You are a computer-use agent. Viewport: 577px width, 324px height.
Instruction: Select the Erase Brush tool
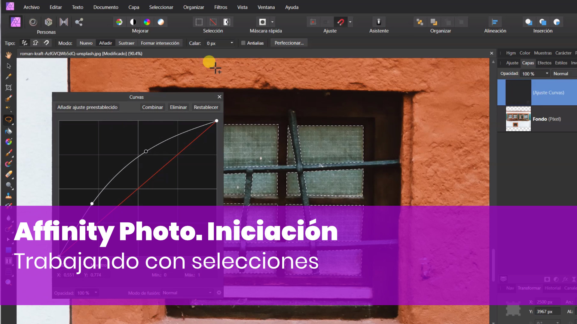[x=8, y=174]
